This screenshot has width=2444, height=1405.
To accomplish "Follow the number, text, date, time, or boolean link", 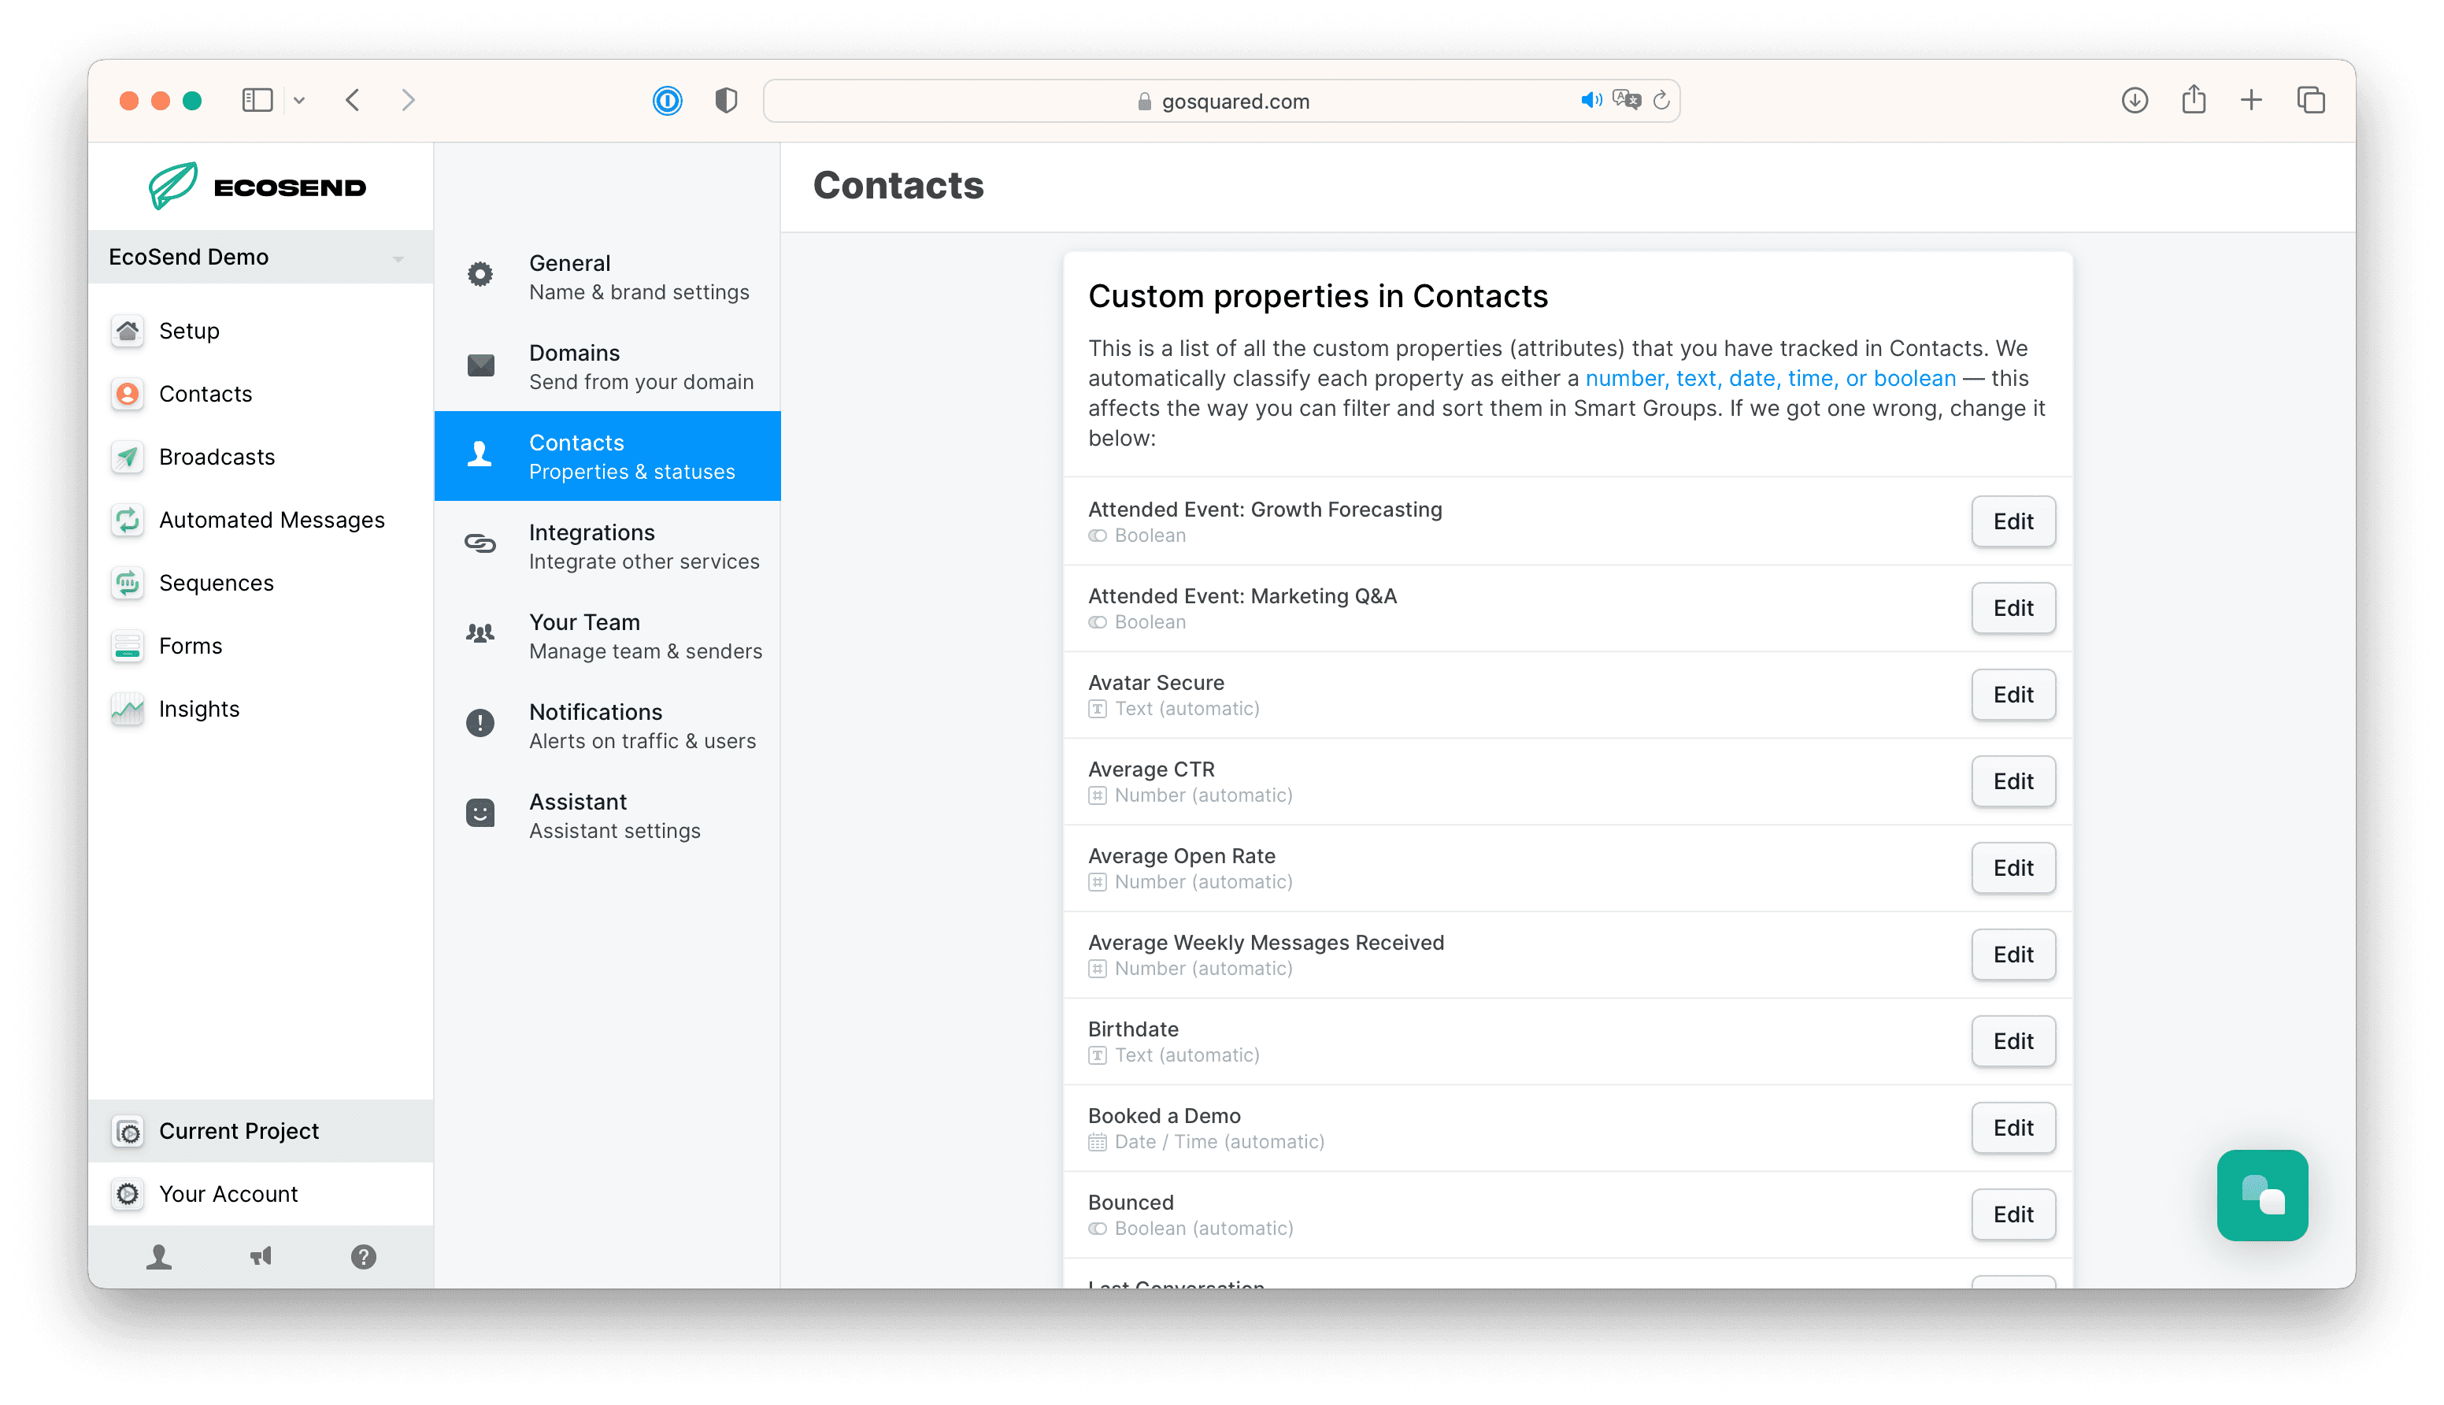I will click(1770, 378).
